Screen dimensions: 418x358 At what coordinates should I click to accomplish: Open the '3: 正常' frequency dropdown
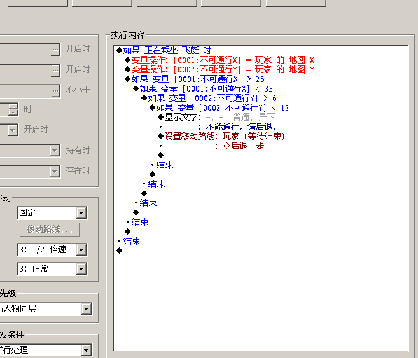pyautogui.click(x=81, y=269)
